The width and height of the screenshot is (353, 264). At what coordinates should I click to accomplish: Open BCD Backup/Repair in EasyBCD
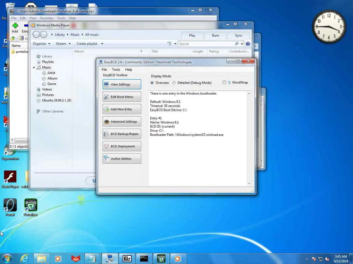point(122,134)
